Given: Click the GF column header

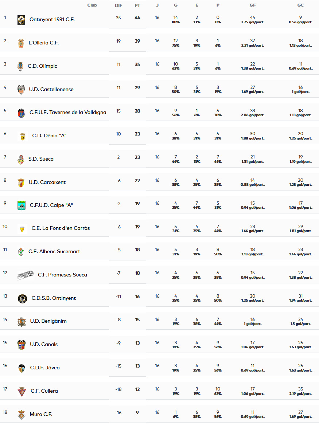Looking at the screenshot, I should 253,5.
